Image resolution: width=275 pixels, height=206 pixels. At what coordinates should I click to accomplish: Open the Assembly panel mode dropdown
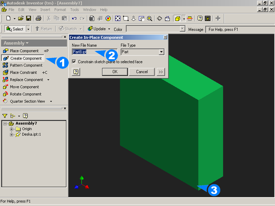[x=27, y=43]
